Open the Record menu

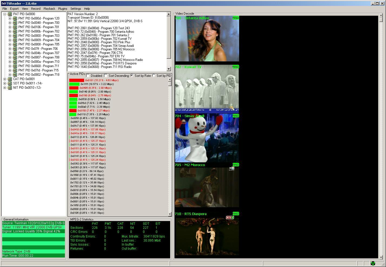36,9
